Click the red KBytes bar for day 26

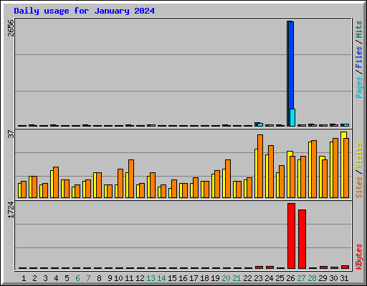291,236
